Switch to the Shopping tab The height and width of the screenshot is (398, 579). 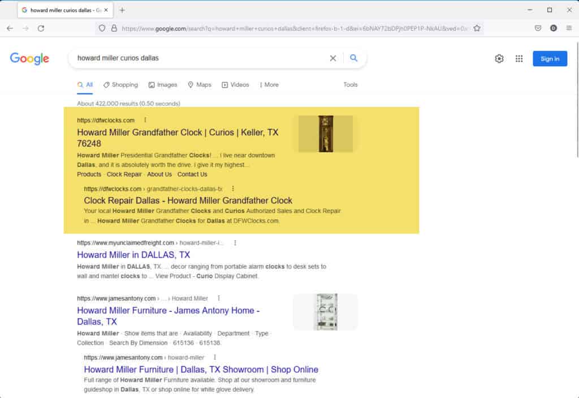pos(121,85)
